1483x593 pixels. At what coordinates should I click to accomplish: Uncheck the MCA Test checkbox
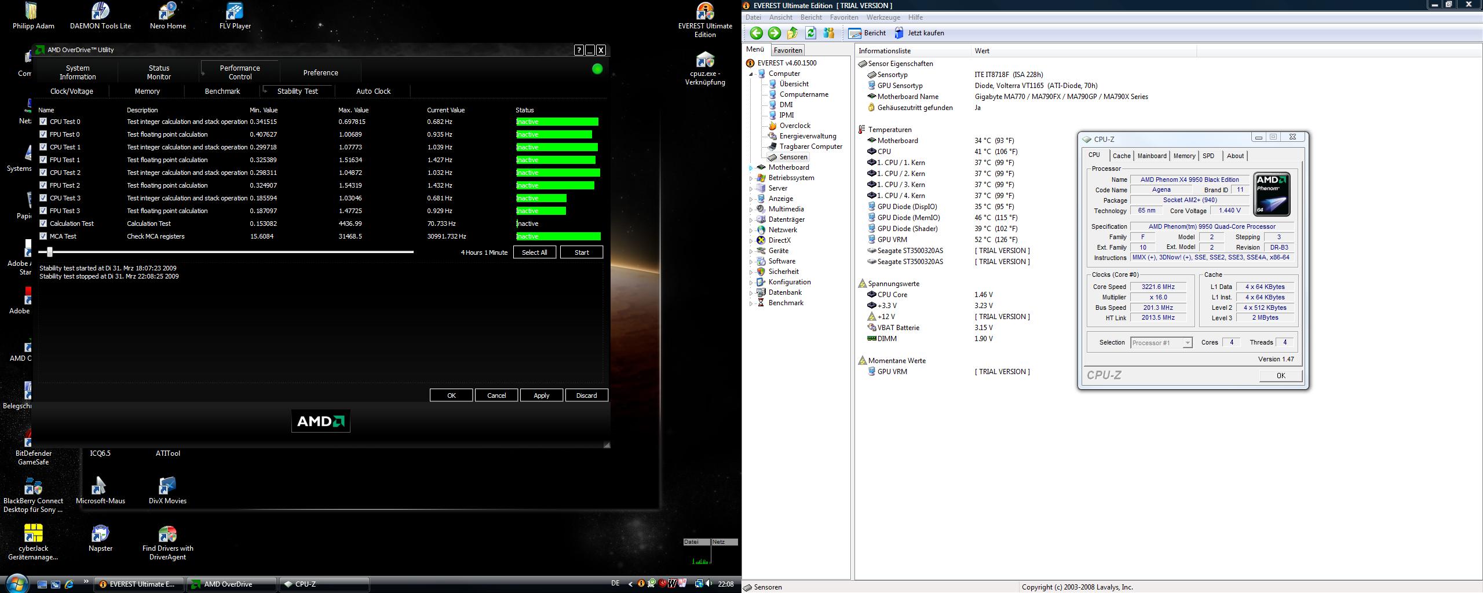tap(43, 236)
